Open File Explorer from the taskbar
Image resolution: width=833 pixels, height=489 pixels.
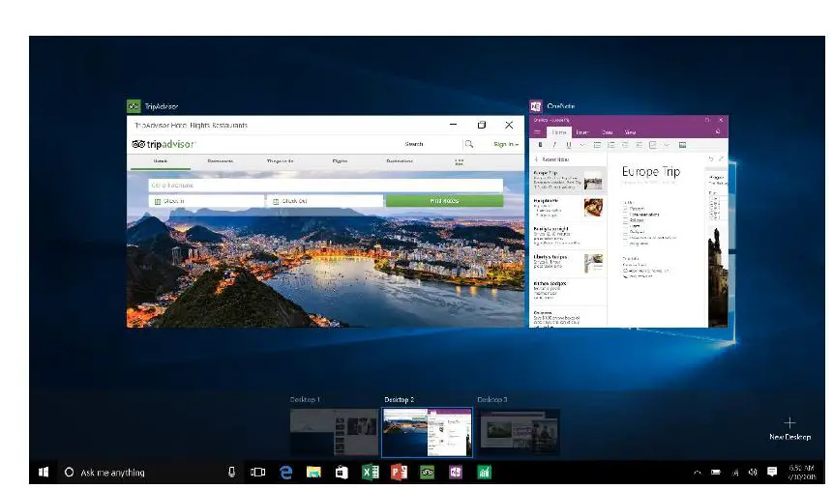point(313,472)
